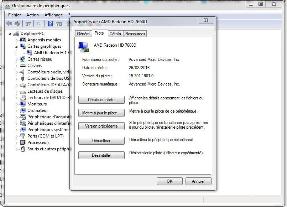Collapse the Delphine-PC root node
287x207 pixels.
click(10, 34)
